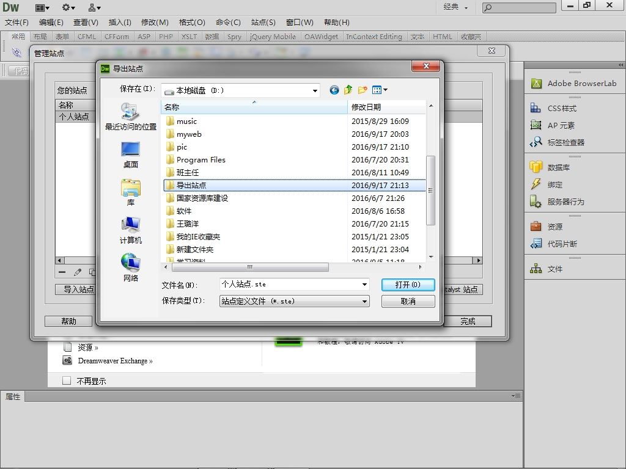
Task: Select the 导出站点 folder
Action: click(x=294, y=185)
